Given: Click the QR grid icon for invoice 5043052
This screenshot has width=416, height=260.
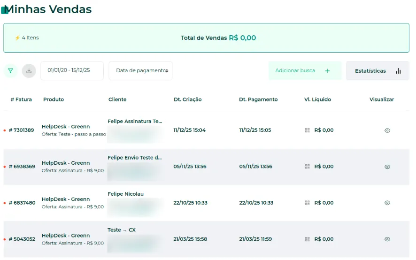Looking at the screenshot, I should click(x=307, y=239).
